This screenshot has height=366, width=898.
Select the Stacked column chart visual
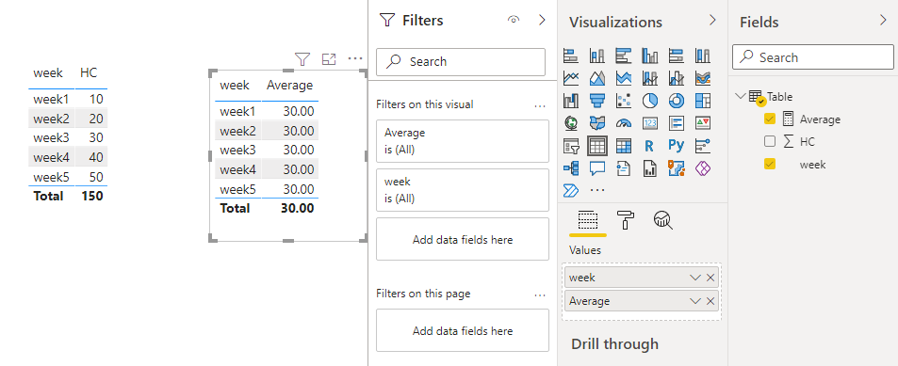(596, 56)
